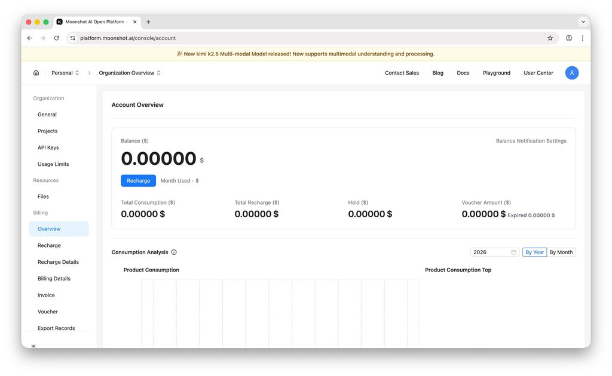Click the kimi k2.5 announcement banner

pos(305,54)
